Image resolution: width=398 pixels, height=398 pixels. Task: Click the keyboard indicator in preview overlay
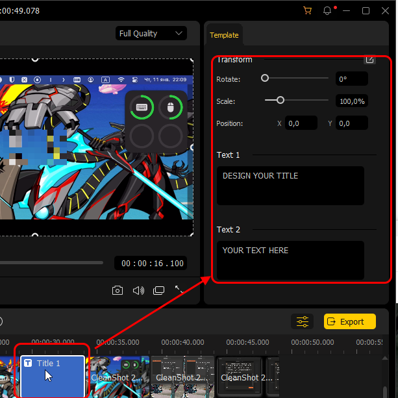click(142, 107)
